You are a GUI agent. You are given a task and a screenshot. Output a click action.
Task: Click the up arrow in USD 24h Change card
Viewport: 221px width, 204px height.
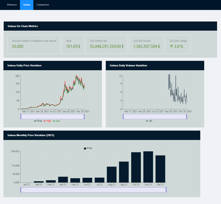171,46
